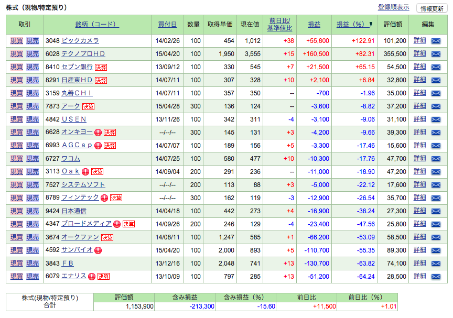
Task: Click 現買 for ワコム
Action: 16,159
